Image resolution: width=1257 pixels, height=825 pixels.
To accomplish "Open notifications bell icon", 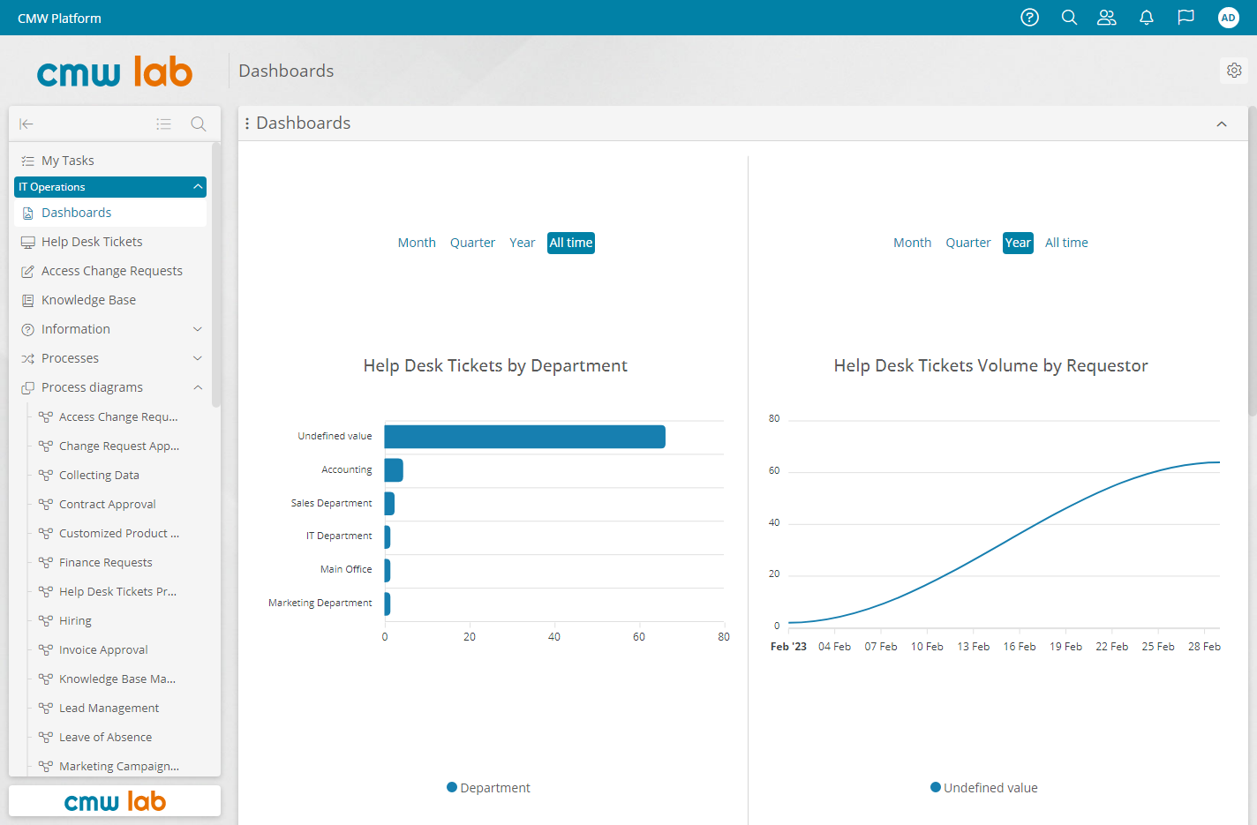I will click(1147, 18).
